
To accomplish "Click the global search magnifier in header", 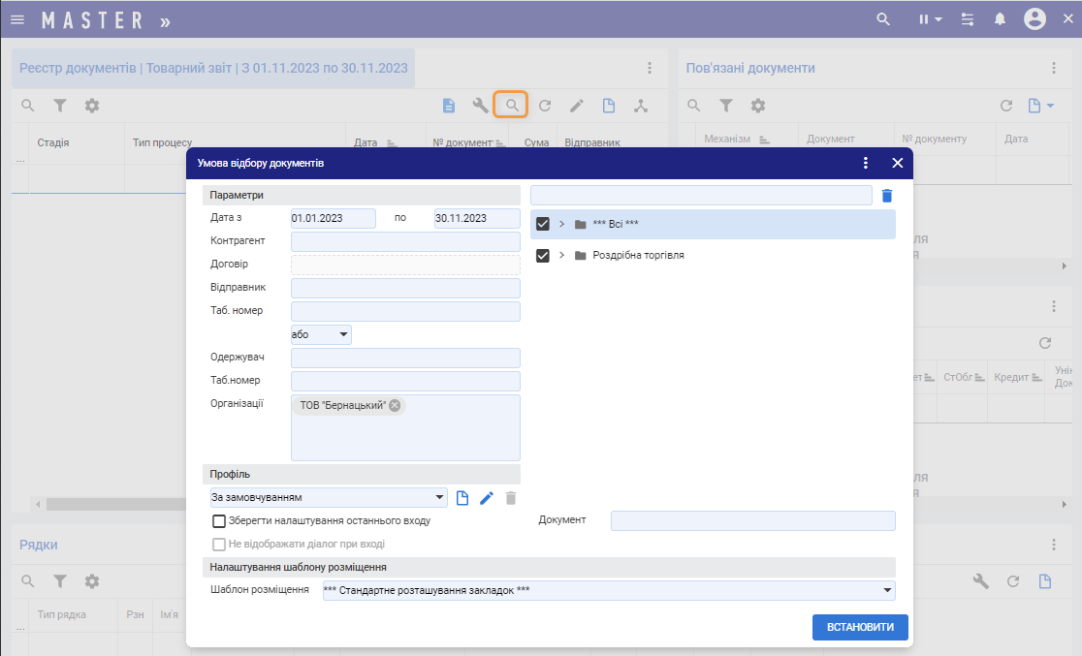I will (x=882, y=19).
